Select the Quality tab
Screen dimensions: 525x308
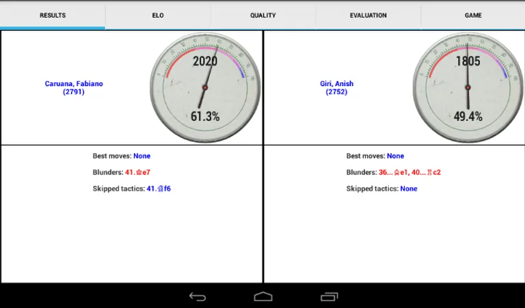263,15
